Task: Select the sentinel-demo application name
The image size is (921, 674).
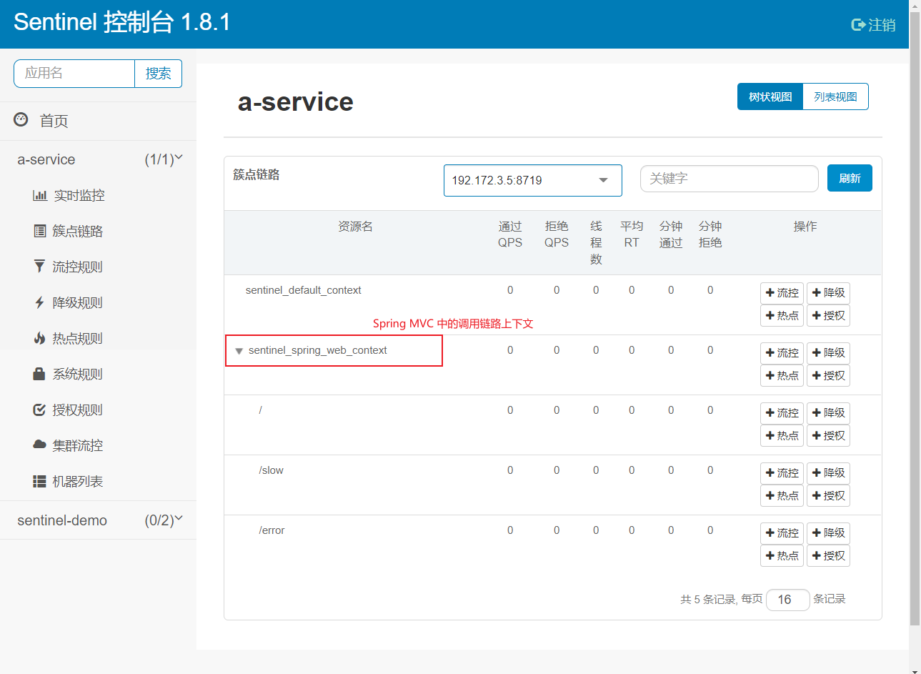Action: point(62,520)
